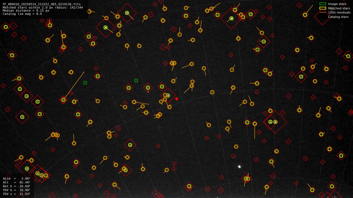
Task: Click the bright white unmarked object in the field
Action: (239, 167)
